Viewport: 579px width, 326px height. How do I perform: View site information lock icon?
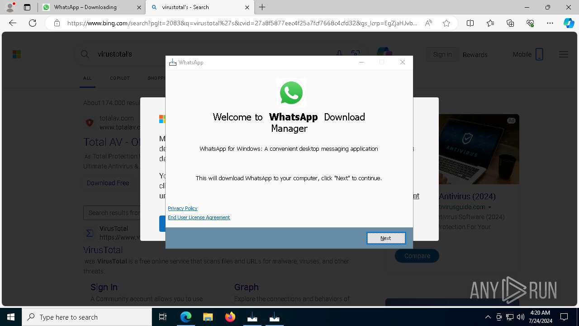tap(57, 23)
